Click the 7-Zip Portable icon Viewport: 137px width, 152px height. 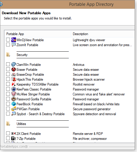[x=14, y=138]
